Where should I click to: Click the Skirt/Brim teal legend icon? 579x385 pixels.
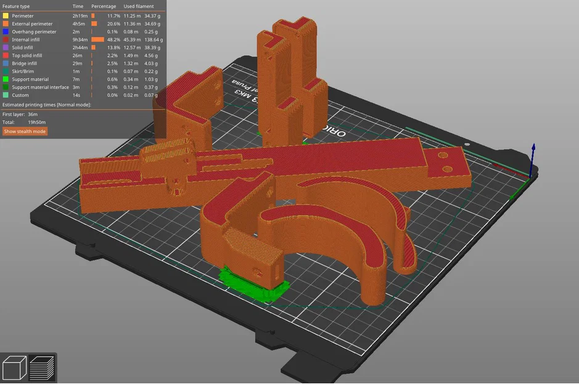[6, 71]
